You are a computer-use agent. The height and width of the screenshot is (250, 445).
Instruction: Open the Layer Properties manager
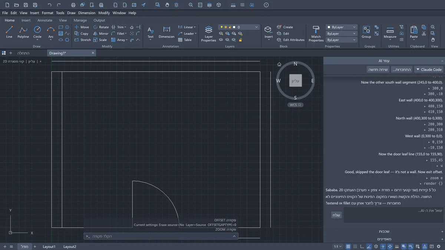click(x=208, y=34)
